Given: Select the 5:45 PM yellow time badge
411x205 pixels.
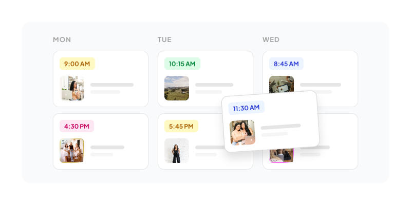Looking at the screenshot, I should (x=181, y=126).
